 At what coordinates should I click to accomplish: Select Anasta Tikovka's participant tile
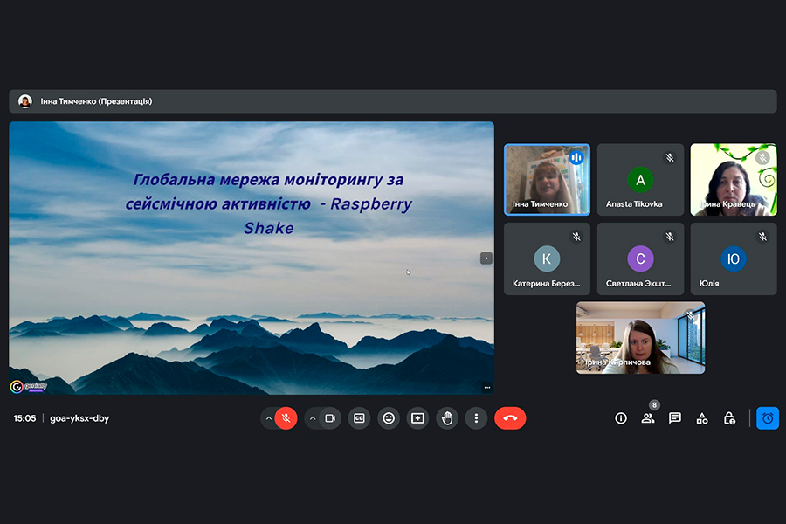click(x=640, y=180)
